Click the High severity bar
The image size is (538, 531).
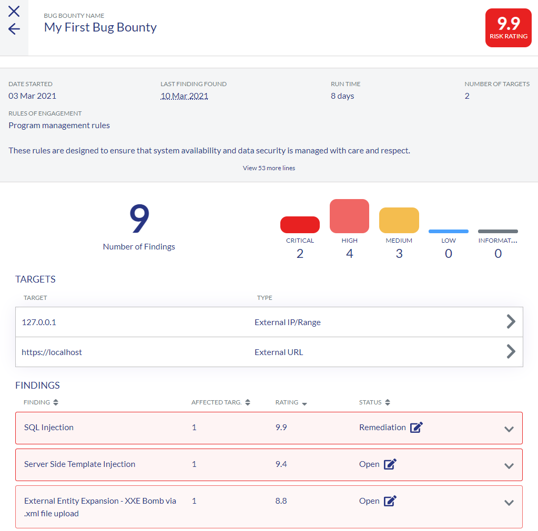[x=349, y=216]
